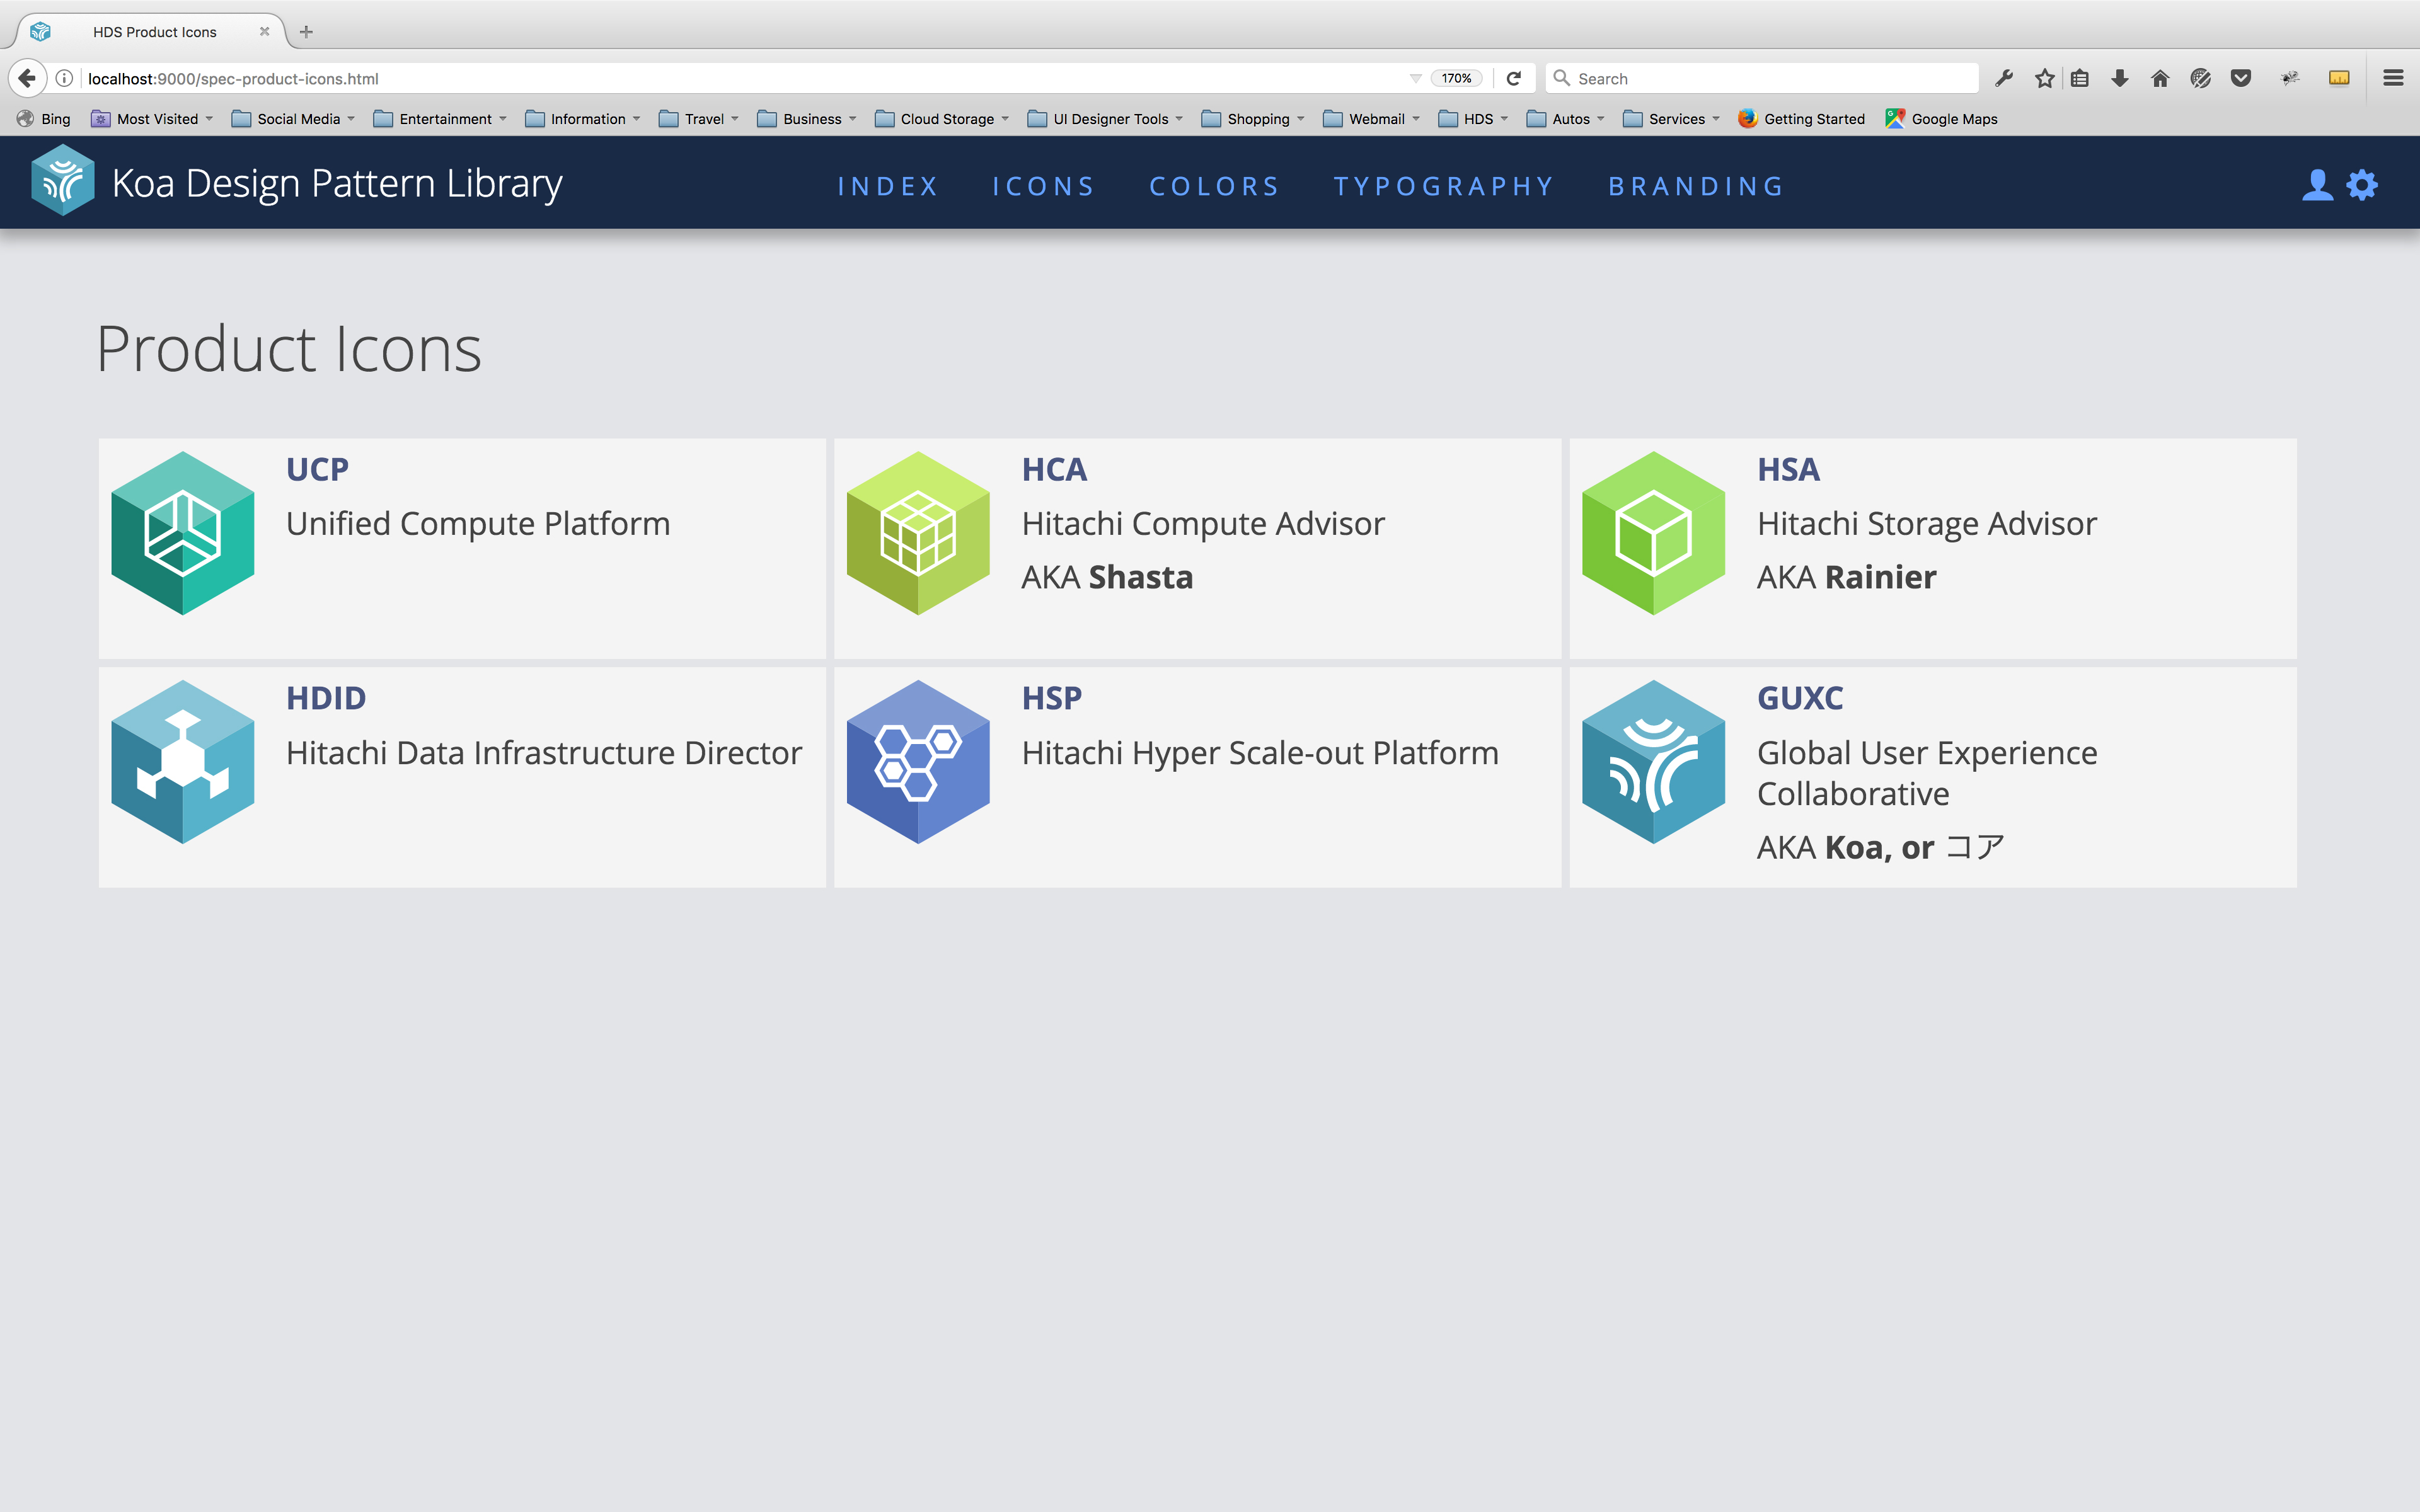Expand the UI Designer Tools bookmarks folder
2420x1512 pixels.
tap(1105, 119)
